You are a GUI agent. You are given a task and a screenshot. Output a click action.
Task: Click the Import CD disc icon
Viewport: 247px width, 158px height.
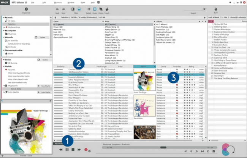(x=26, y=9)
